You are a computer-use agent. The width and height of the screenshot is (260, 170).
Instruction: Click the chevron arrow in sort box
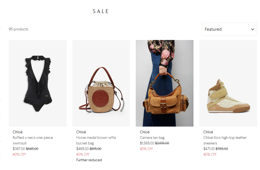(x=253, y=29)
